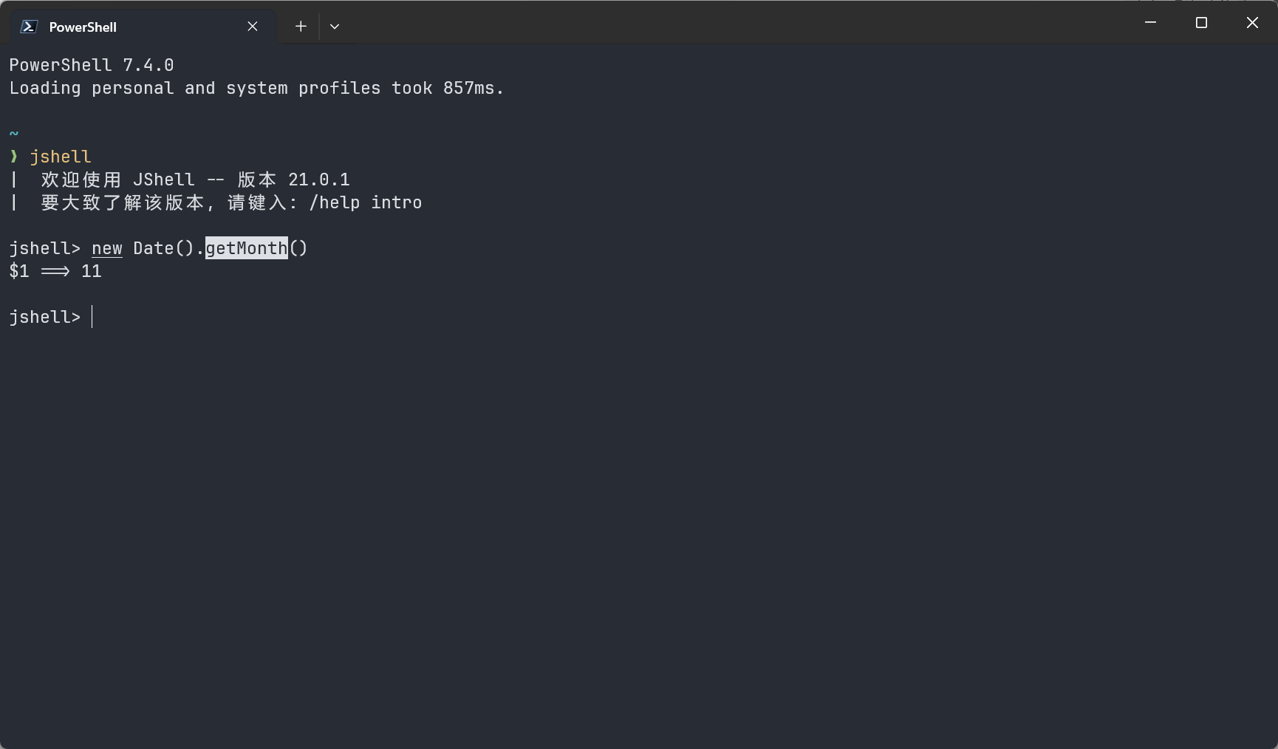This screenshot has width=1278, height=749.
Task: Select the PowerShell tab title text
Action: tap(83, 27)
